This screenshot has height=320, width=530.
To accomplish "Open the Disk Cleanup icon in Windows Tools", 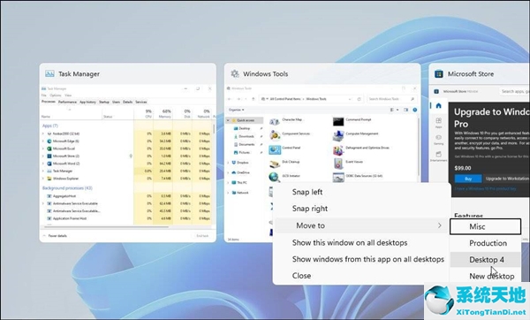I will [x=275, y=164].
